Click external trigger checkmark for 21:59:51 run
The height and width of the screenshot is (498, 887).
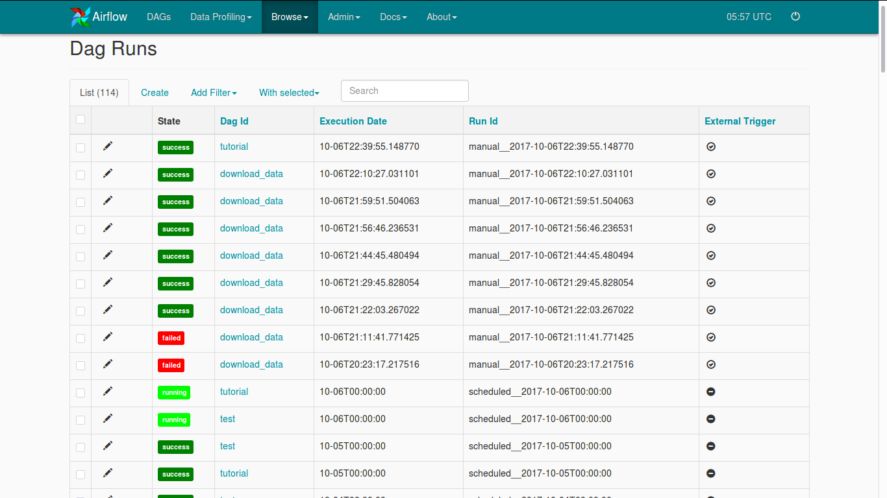click(710, 202)
